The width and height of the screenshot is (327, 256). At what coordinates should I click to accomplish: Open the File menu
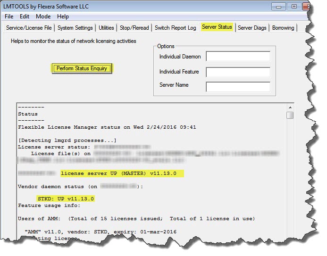pos(9,17)
